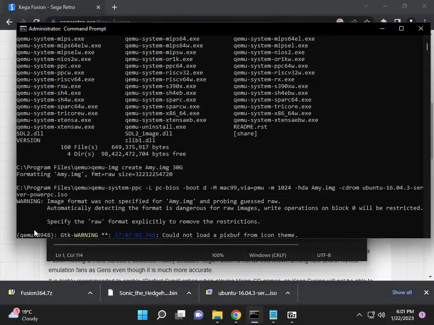The width and height of the screenshot is (434, 325).
Task: Click Command Prompt vertical scrollbar thumb
Action: (427, 47)
